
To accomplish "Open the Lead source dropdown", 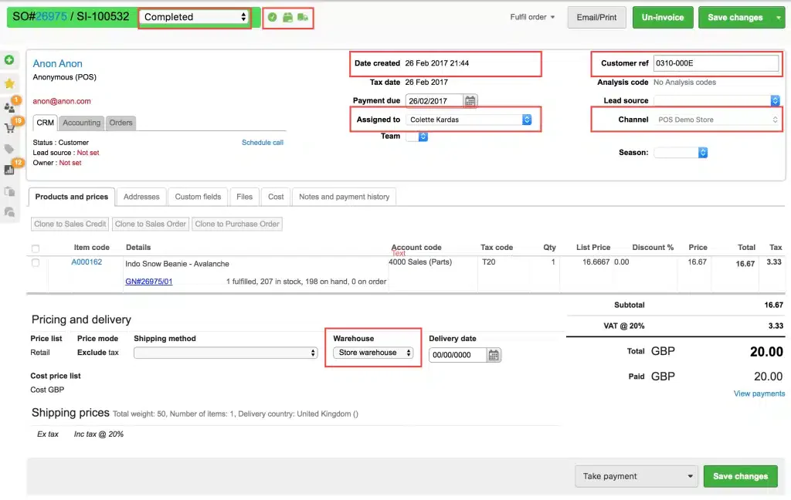I will click(717, 101).
